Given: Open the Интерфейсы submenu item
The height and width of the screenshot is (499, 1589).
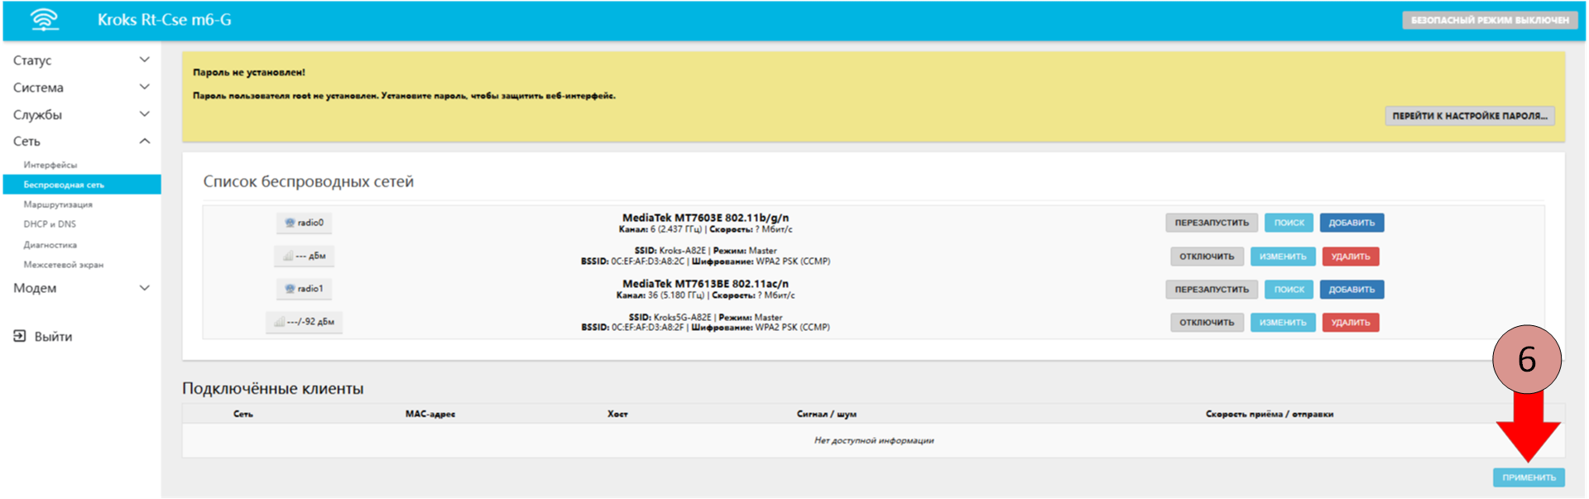Looking at the screenshot, I should coord(50,165).
